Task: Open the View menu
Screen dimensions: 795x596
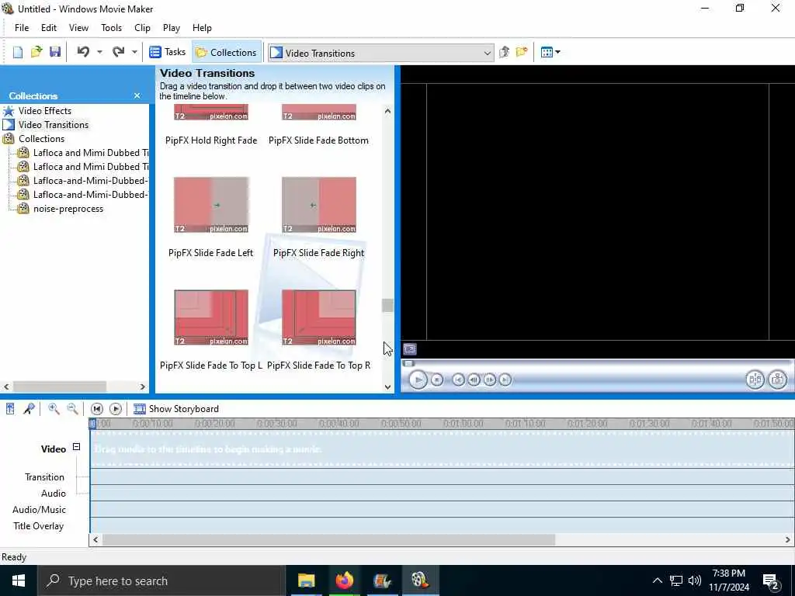Action: pos(78,28)
